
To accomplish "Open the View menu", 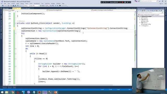I will [9, 3].
